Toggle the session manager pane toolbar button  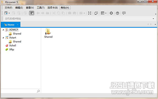32,13
